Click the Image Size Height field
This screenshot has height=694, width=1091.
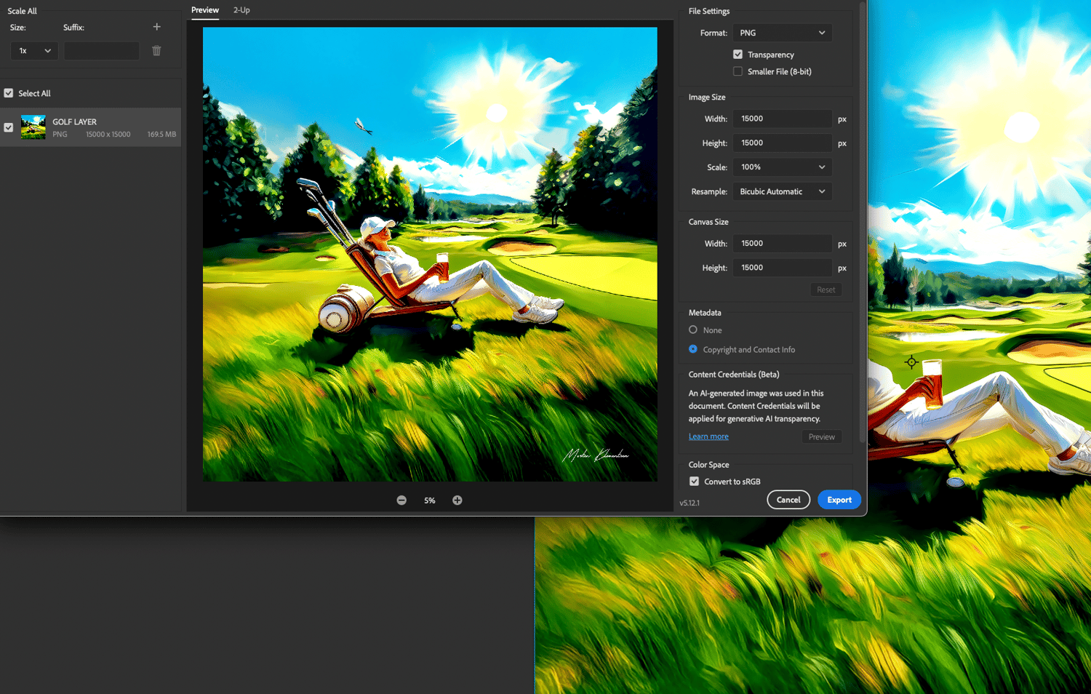tap(783, 143)
